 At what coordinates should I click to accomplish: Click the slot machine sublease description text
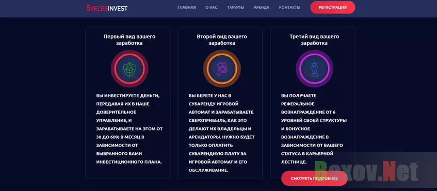click(x=221, y=133)
